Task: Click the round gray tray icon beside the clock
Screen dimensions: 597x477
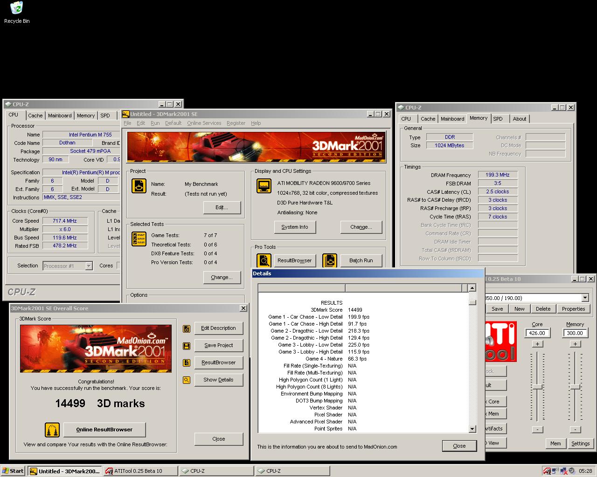Action: (571, 471)
